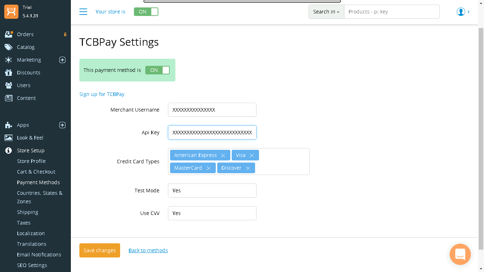Click the Catalog tag icon
The height and width of the screenshot is (272, 484).
point(9,47)
